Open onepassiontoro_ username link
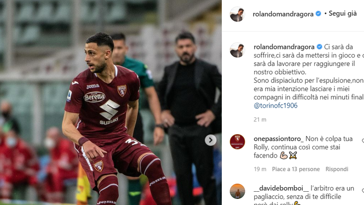364x205 pixels. (279, 139)
